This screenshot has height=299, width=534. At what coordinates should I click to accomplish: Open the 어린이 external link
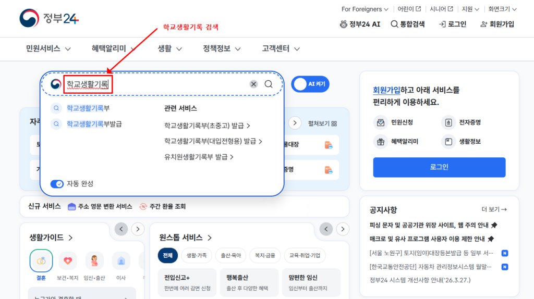(x=409, y=9)
